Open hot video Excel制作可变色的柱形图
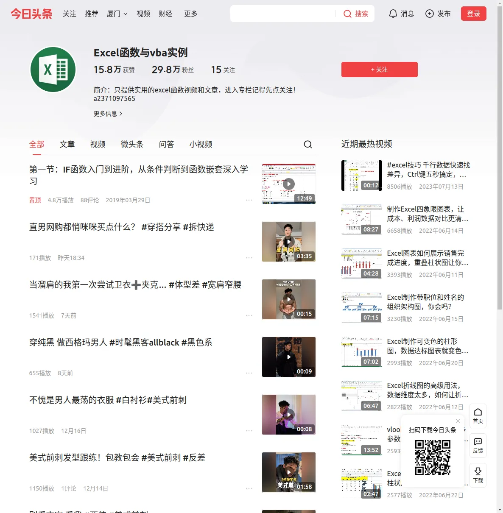This screenshot has width=503, height=513. (x=428, y=346)
